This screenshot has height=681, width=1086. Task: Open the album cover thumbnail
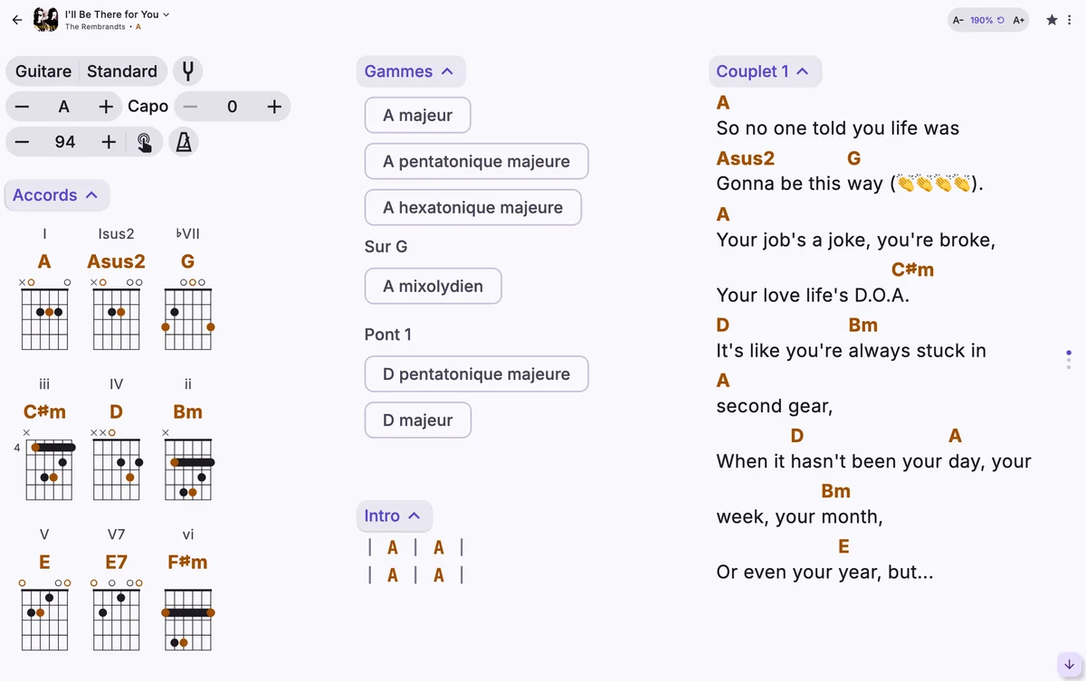46,19
